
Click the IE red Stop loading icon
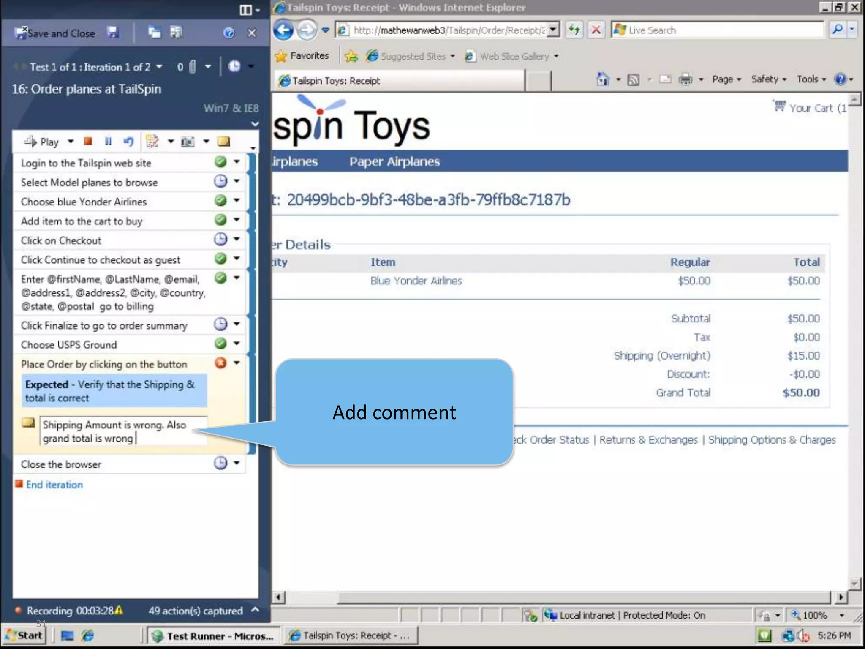click(x=596, y=30)
